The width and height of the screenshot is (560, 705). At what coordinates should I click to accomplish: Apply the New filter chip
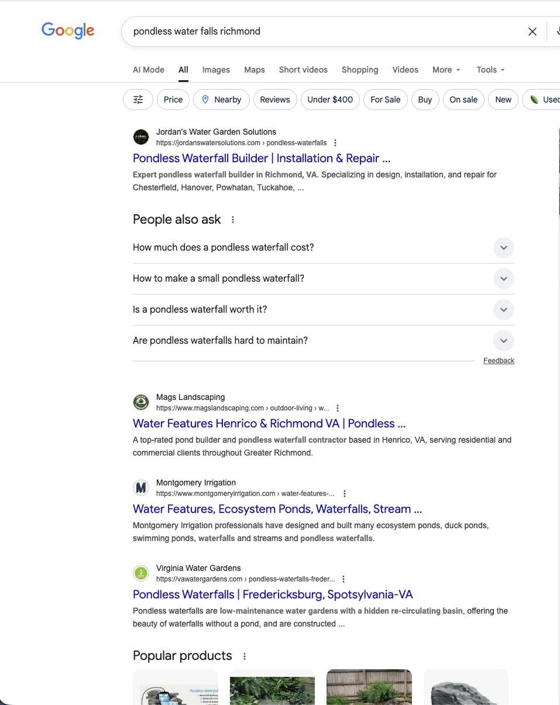tap(503, 100)
